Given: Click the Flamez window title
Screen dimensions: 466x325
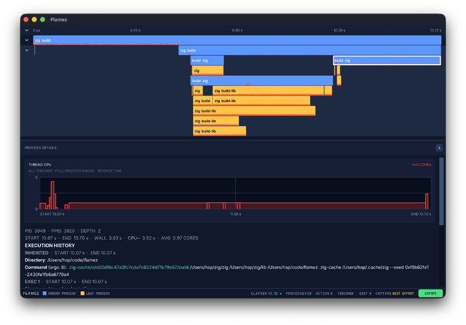Looking at the screenshot, I should click(58, 19).
